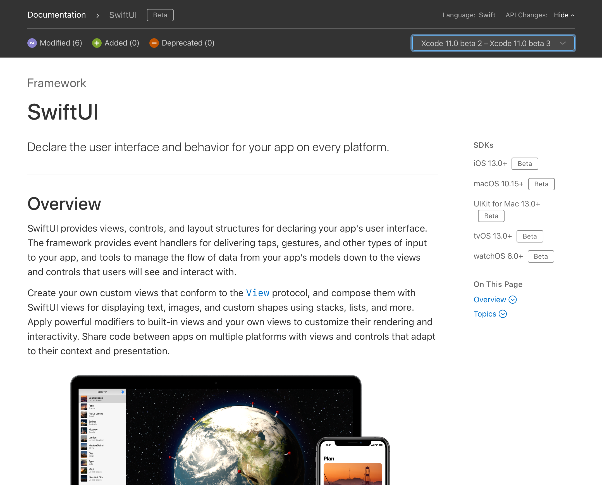Click the 'API Changes:' label
The width and height of the screenshot is (602, 485).
click(x=526, y=15)
